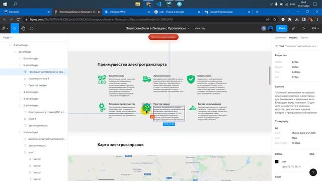Screen dimensions: 322x181
Task: Open the Figma help question-mark button
Action: (x=313, y=172)
